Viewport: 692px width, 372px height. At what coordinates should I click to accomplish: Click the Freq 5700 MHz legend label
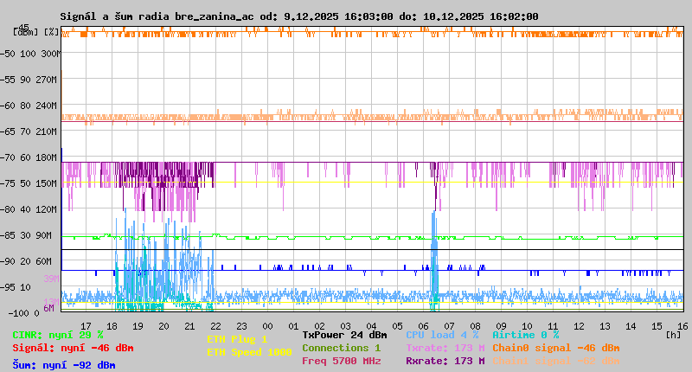coord(341,361)
